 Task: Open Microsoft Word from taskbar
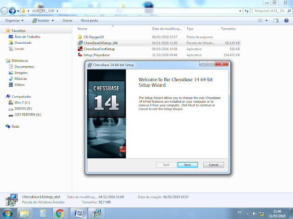78,214
